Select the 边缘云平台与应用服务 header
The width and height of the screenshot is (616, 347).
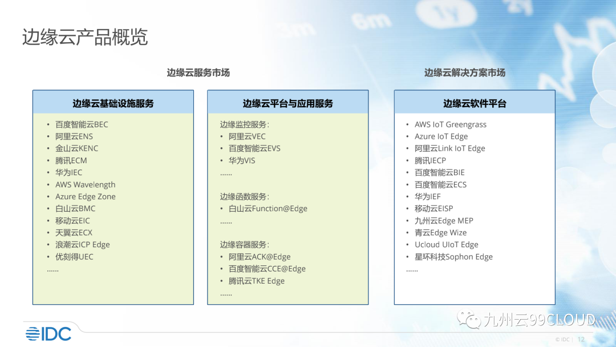coord(287,103)
